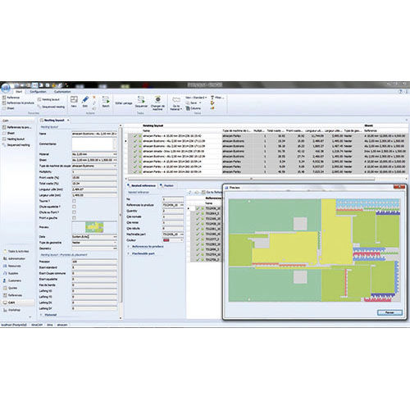Viewport: 410px width, 410px height.
Task: Expand the Machinable part section
Action: pyautogui.click(x=141, y=253)
